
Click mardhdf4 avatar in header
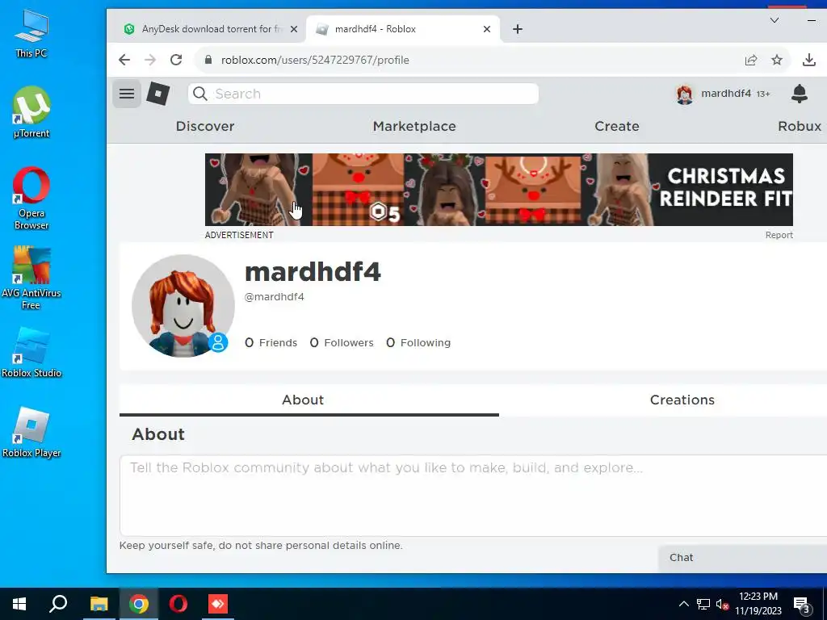coord(685,94)
